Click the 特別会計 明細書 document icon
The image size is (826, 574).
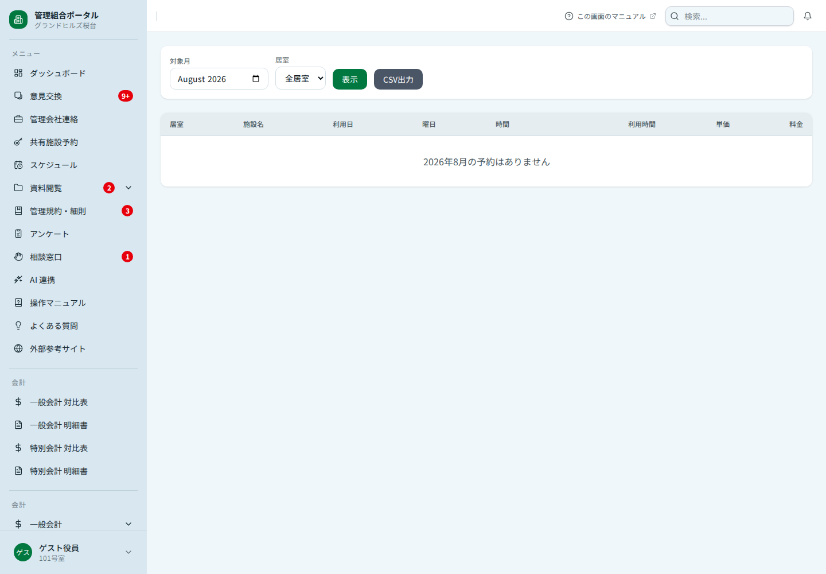pyautogui.click(x=18, y=471)
